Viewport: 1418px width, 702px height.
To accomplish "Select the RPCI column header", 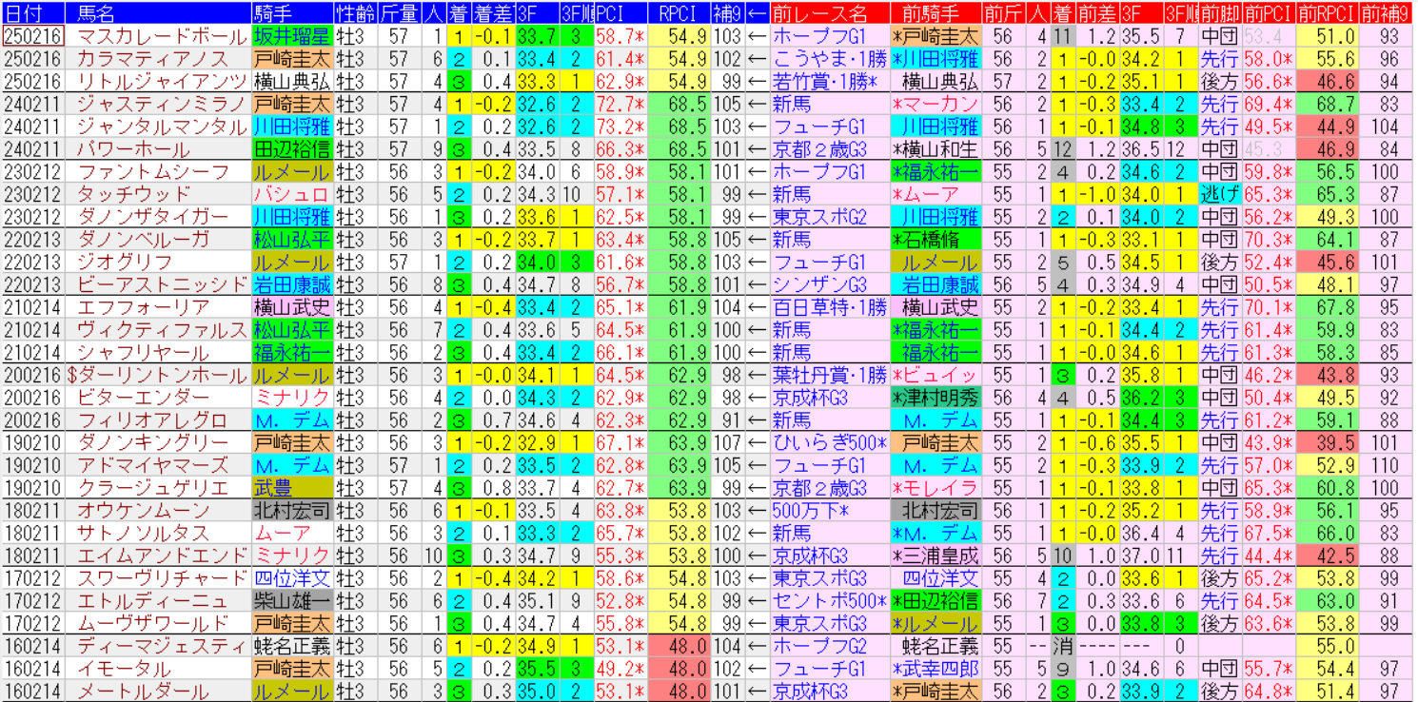I will tap(677, 13).
